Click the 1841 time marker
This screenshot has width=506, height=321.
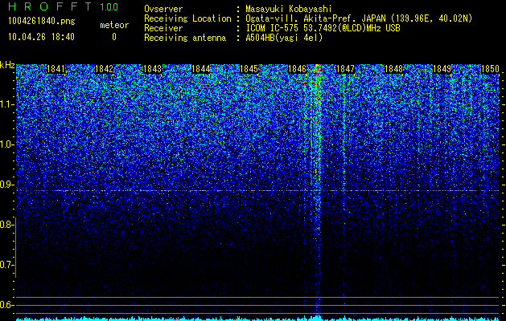56,69
